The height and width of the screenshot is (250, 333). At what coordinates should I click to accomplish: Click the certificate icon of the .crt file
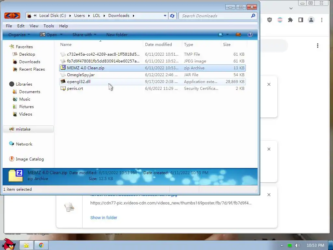(x=63, y=89)
